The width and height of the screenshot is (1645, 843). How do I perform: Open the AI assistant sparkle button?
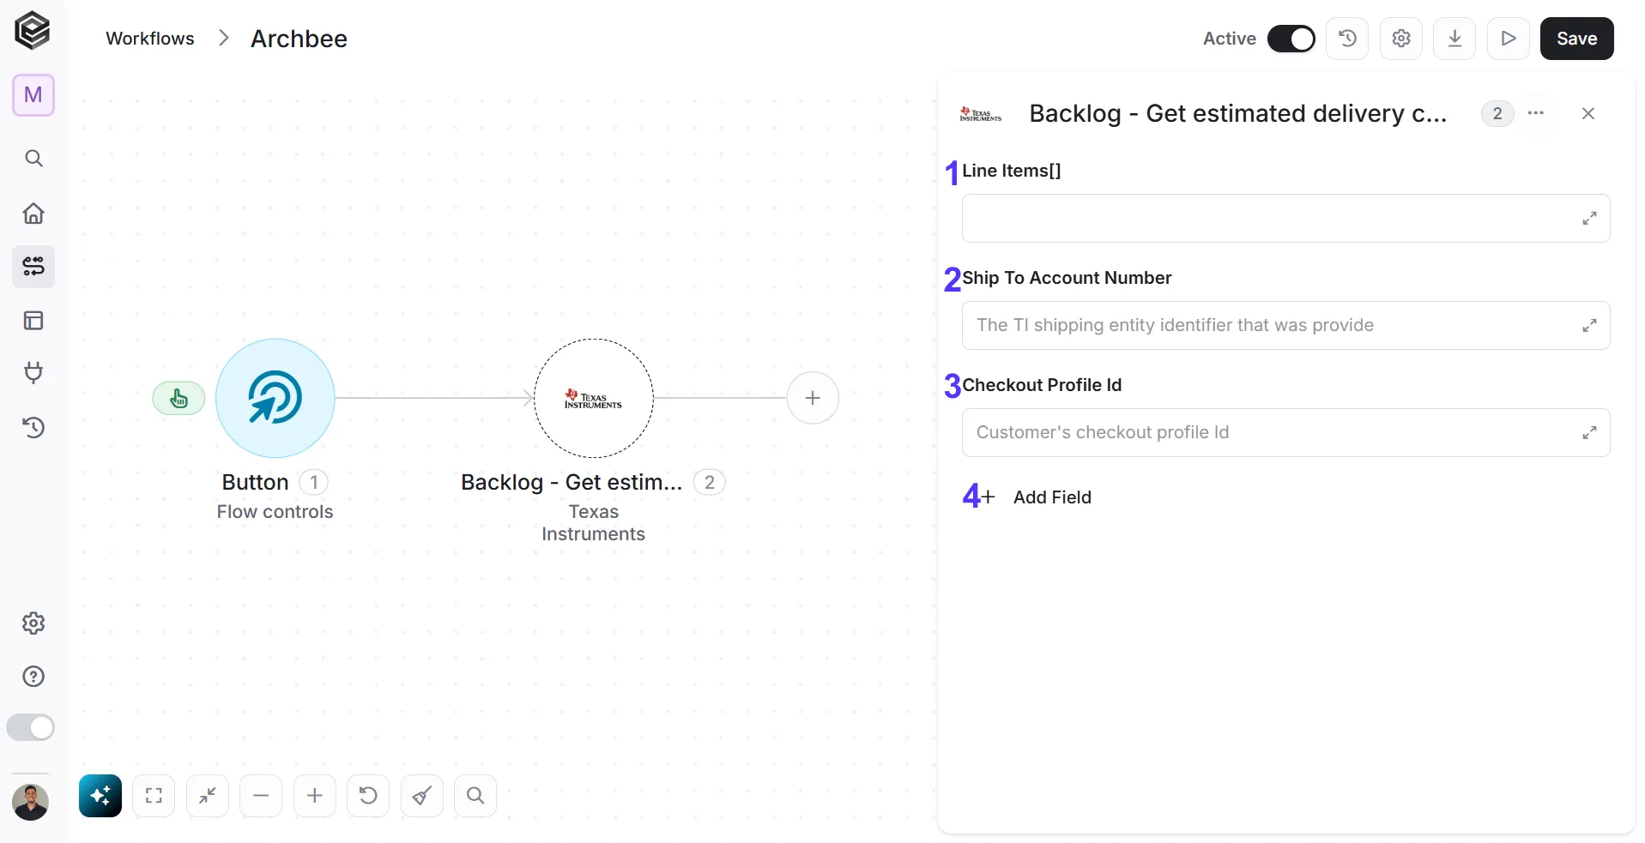point(100,796)
